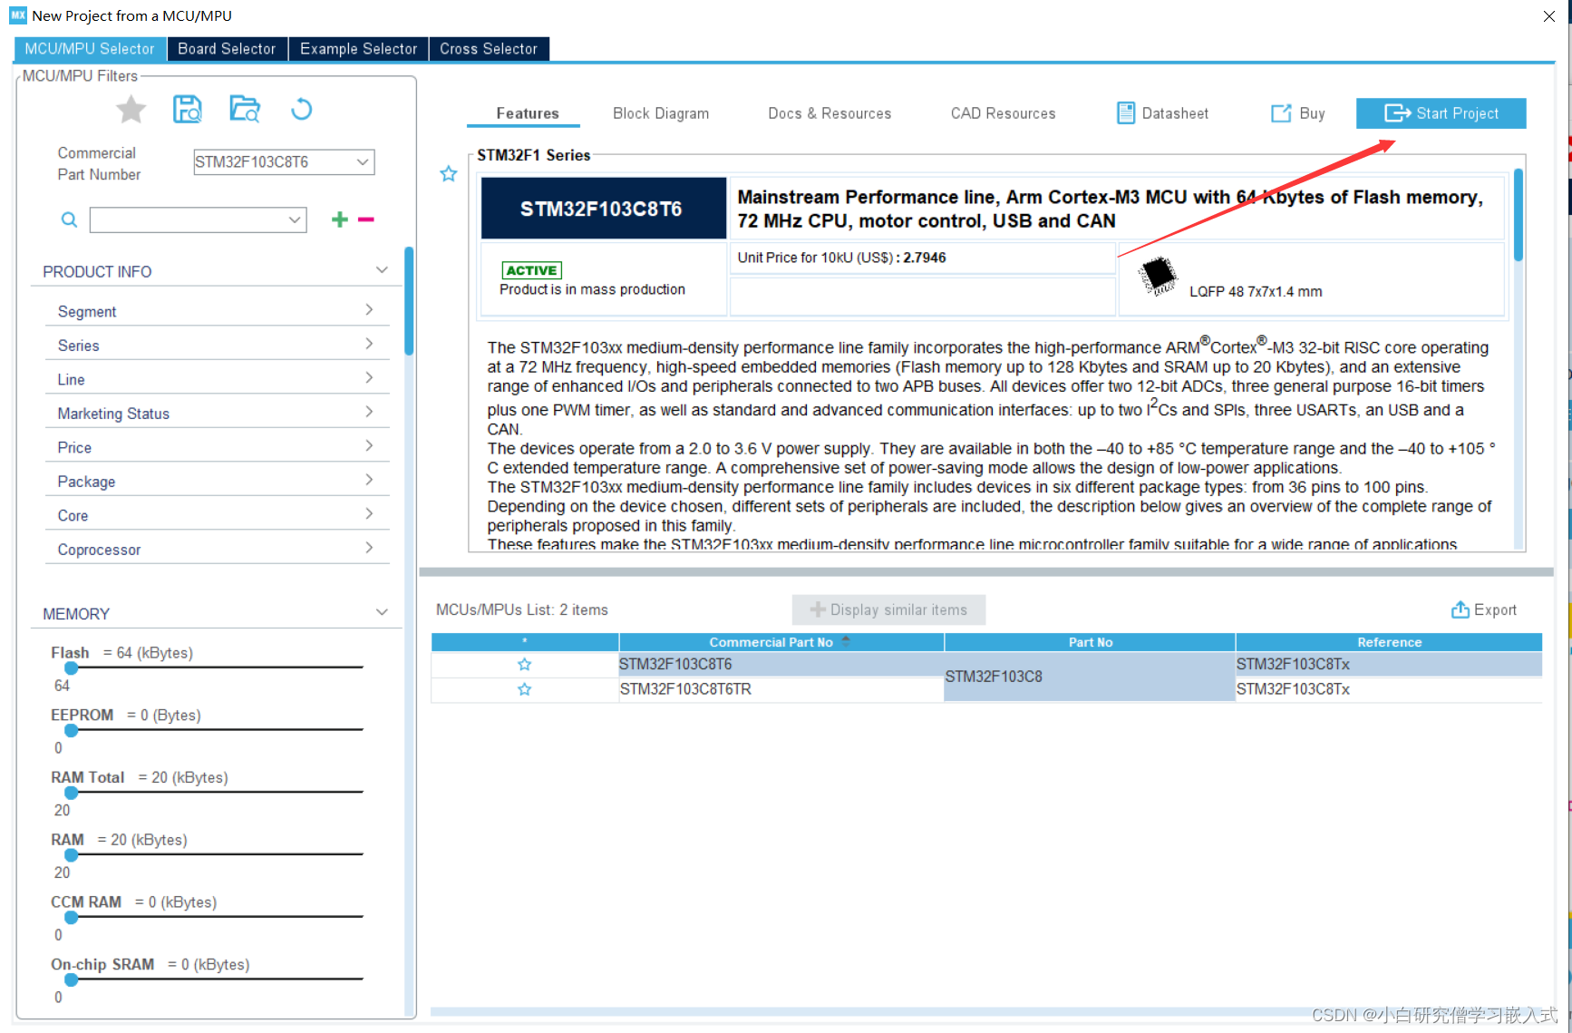Image resolution: width=1572 pixels, height=1033 pixels.
Task: Click the STM32F103C8 part number cell
Action: (1090, 677)
